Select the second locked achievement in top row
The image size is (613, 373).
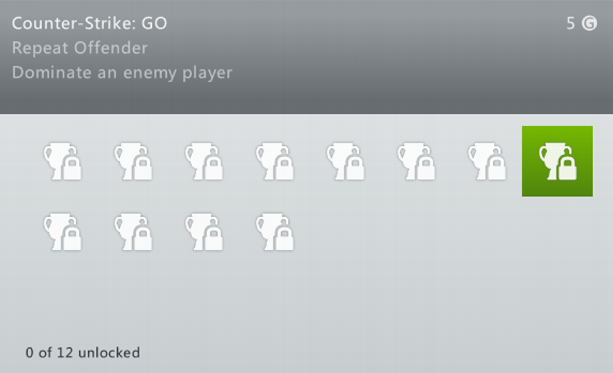point(133,161)
